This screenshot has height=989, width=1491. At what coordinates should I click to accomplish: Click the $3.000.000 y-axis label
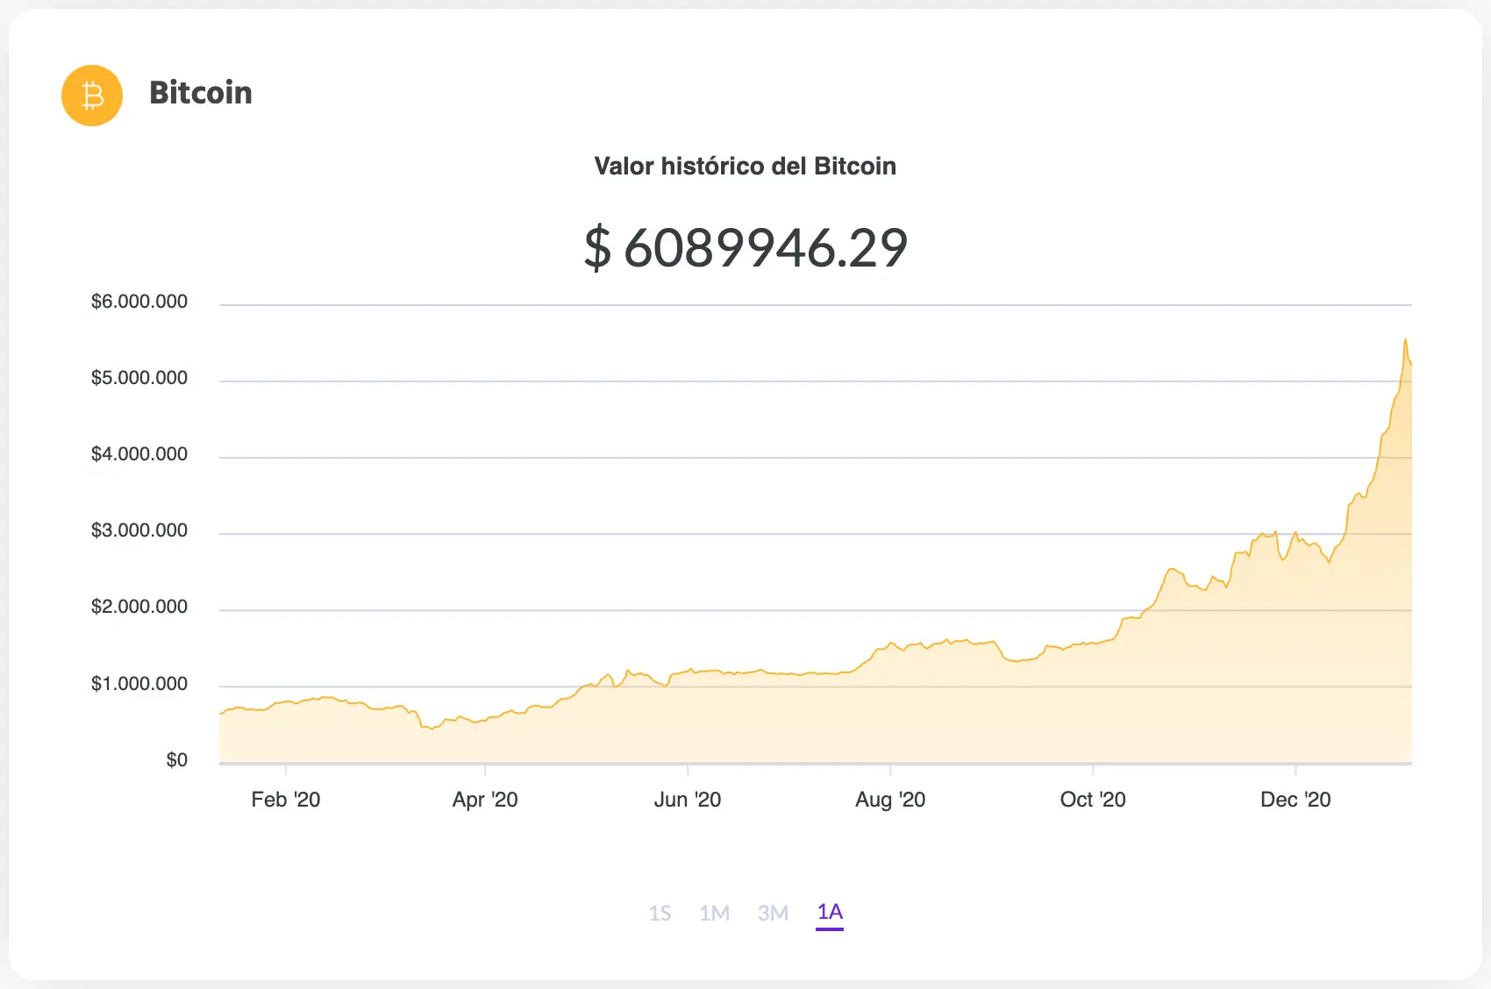tap(139, 530)
